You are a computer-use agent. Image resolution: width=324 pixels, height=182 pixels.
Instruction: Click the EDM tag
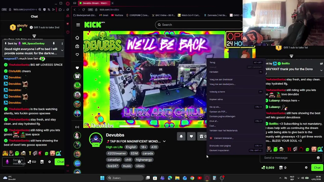(x=134, y=153)
